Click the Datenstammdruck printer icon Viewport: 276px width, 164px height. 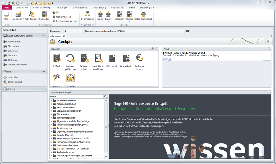143,15
